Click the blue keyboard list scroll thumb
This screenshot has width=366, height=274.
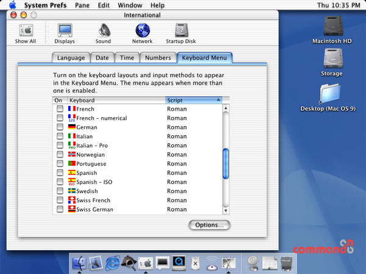[226, 164]
